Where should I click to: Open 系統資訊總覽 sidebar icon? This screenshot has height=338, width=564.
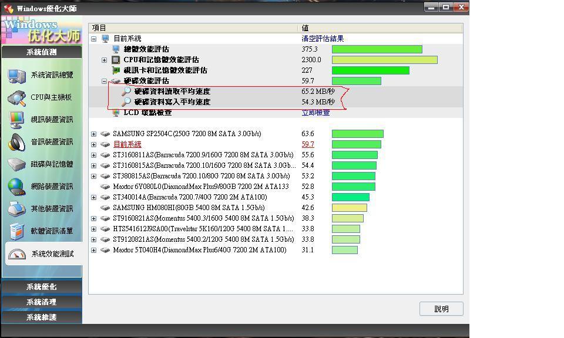pos(16,76)
